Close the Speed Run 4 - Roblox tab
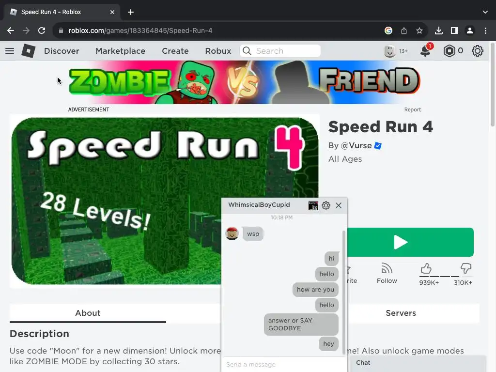The height and width of the screenshot is (372, 496). pos(112,12)
